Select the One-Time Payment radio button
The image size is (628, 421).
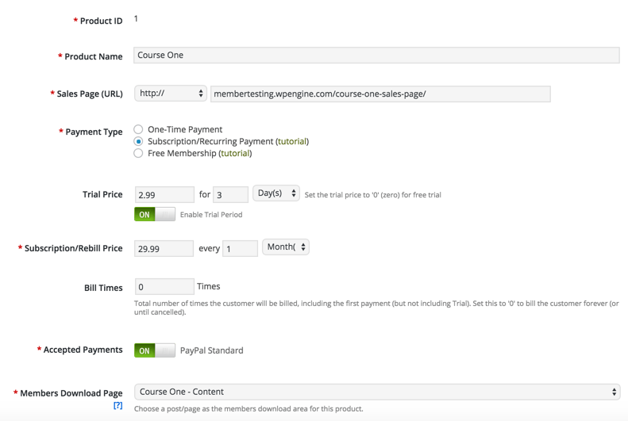click(138, 129)
